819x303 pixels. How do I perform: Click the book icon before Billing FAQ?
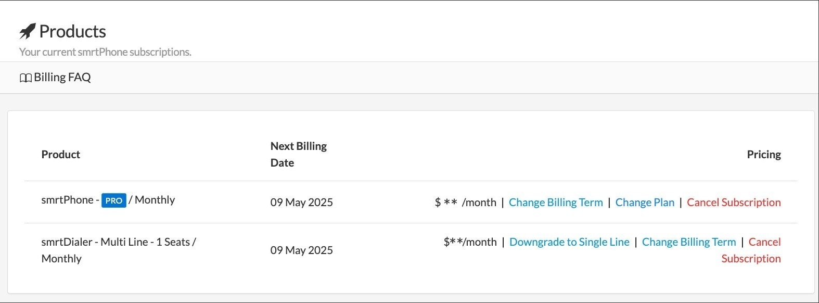click(x=25, y=78)
